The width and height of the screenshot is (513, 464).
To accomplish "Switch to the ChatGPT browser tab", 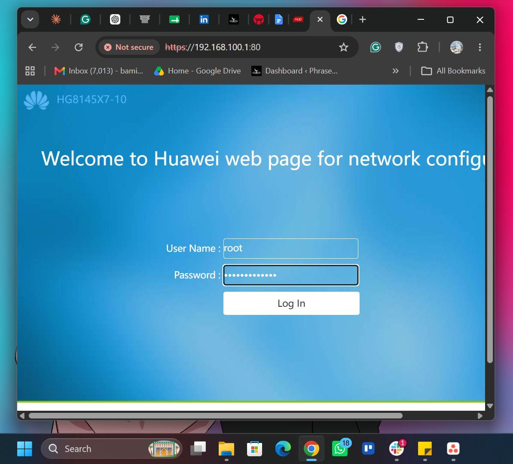I will point(115,20).
